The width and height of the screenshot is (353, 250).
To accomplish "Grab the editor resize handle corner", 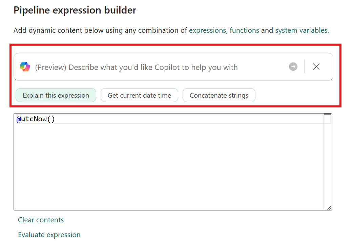I will (329, 208).
